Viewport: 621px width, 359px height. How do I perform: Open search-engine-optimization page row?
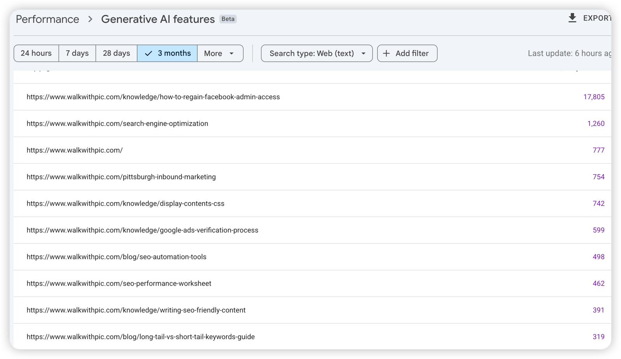pos(312,123)
